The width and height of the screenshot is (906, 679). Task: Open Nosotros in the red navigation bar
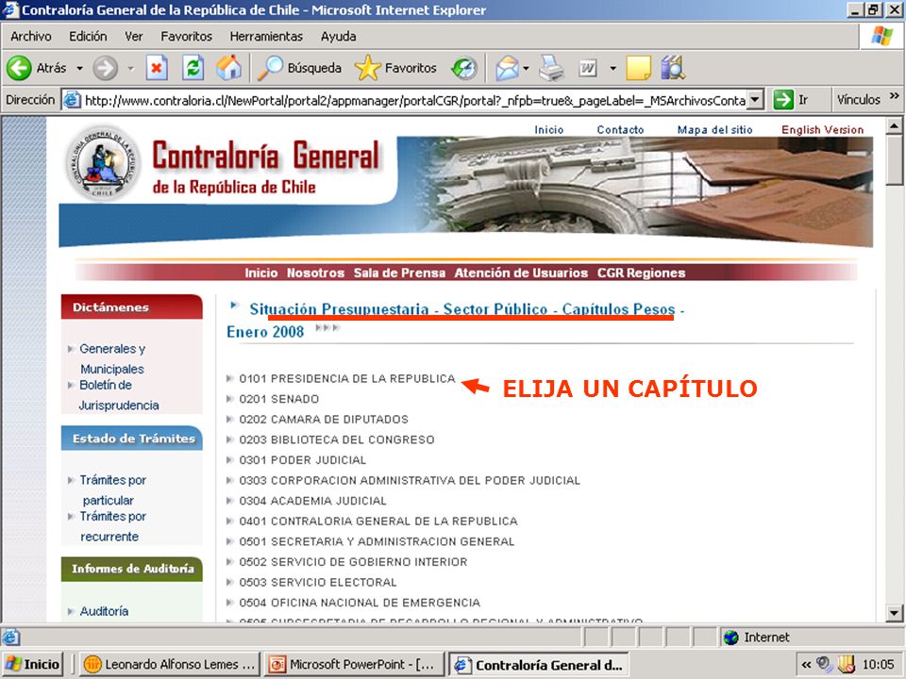click(x=315, y=273)
